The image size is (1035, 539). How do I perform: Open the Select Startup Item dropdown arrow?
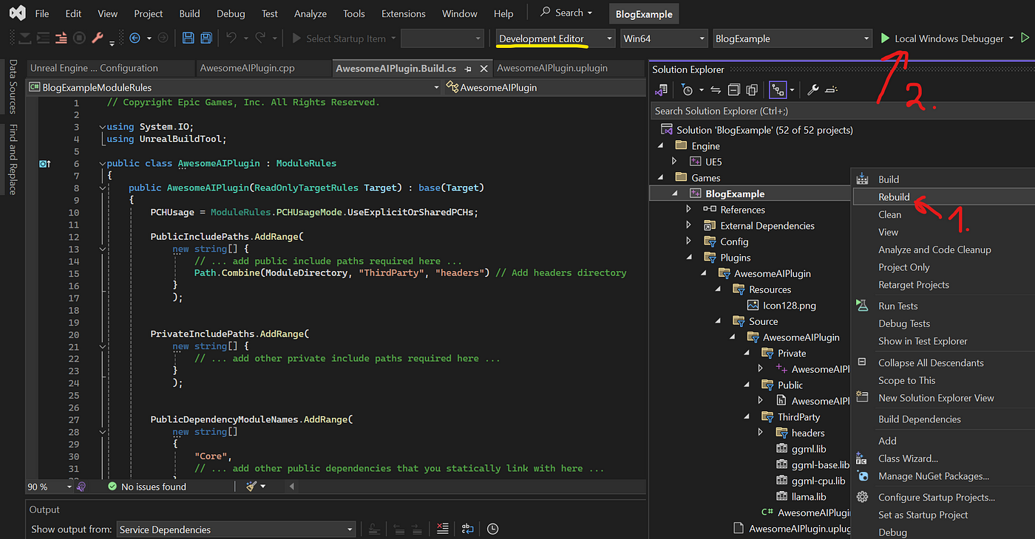tap(393, 38)
